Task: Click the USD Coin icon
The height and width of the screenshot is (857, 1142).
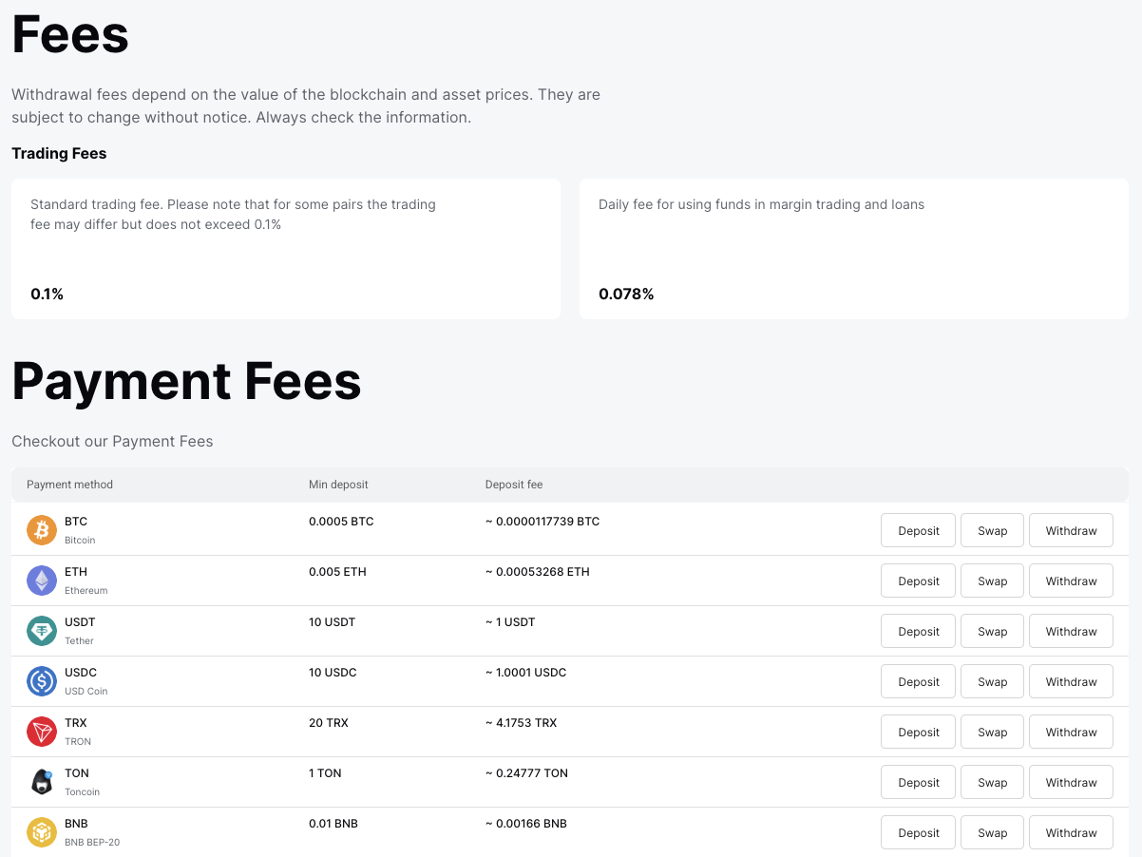Action: pyautogui.click(x=42, y=681)
